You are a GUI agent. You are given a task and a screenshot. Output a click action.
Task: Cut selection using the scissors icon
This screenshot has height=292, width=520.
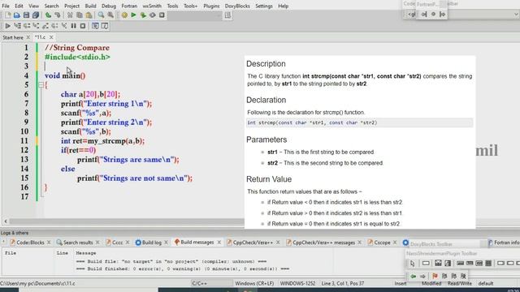[70, 15]
